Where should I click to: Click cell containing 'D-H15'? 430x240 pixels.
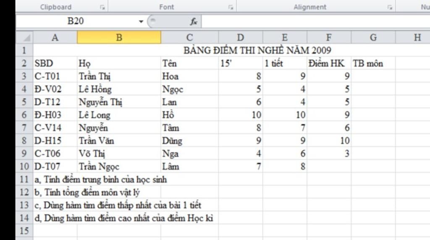55,141
